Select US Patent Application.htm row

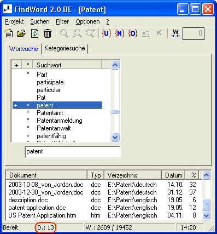point(104,215)
